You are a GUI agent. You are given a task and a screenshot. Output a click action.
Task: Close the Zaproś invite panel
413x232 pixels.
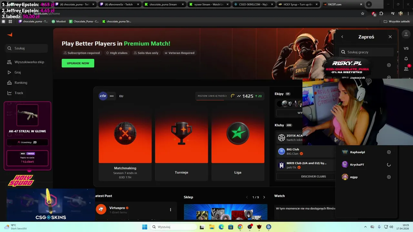click(390, 37)
